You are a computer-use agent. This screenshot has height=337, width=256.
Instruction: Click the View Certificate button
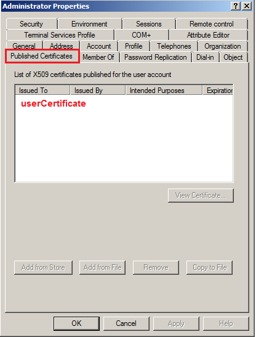click(201, 195)
